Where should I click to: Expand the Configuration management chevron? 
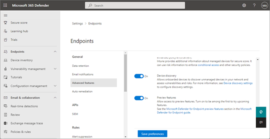click(x=55, y=86)
